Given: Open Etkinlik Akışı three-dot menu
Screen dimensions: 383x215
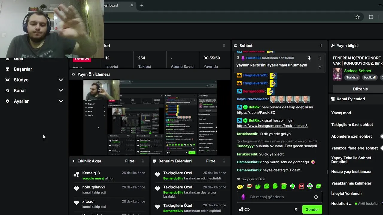Looking at the screenshot, I should tap(143, 161).
